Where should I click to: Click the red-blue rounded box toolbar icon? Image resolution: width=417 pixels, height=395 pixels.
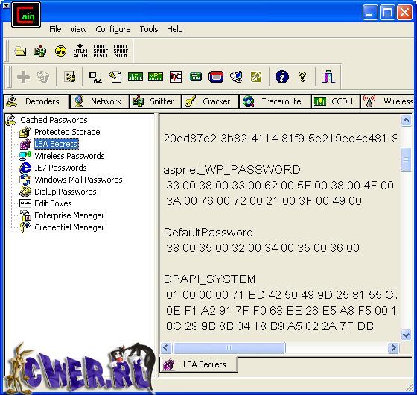216,78
